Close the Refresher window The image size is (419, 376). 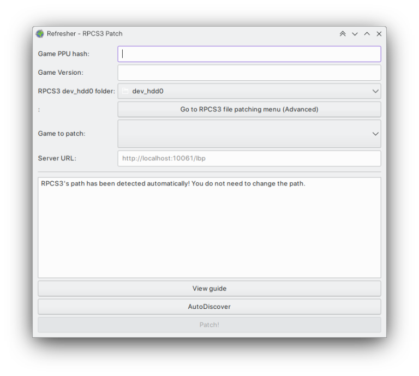point(379,34)
